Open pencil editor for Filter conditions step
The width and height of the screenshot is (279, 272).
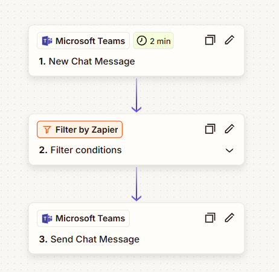coord(229,128)
